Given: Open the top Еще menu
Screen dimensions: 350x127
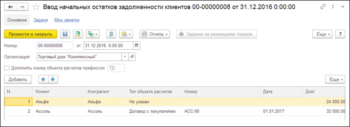Looking at the screenshot, I should click(322, 34).
